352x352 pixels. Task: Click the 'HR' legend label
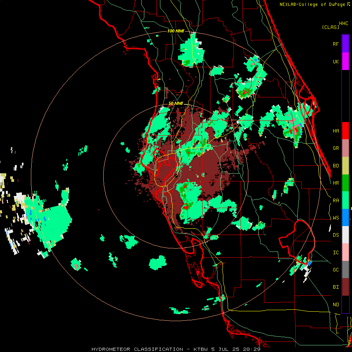coord(336,183)
